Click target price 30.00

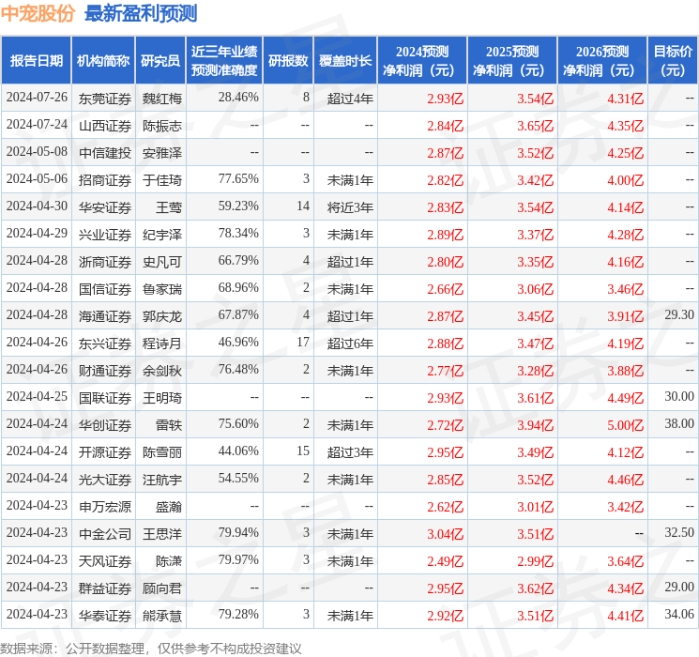click(x=679, y=397)
